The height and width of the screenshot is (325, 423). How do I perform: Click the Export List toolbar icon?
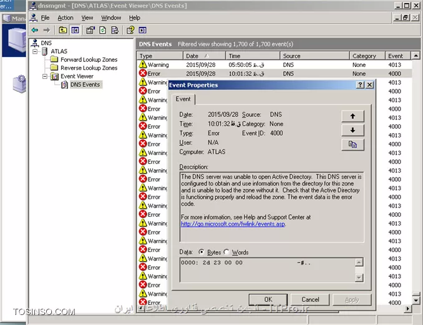pos(115,30)
